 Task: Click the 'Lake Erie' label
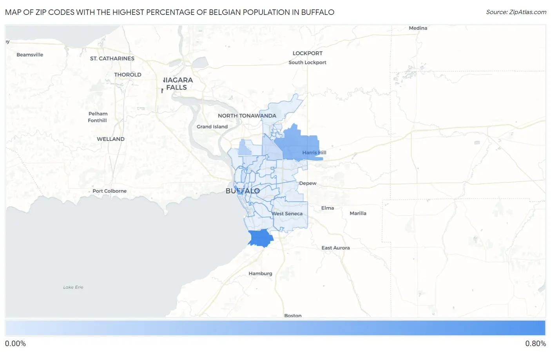[x=73, y=287]
